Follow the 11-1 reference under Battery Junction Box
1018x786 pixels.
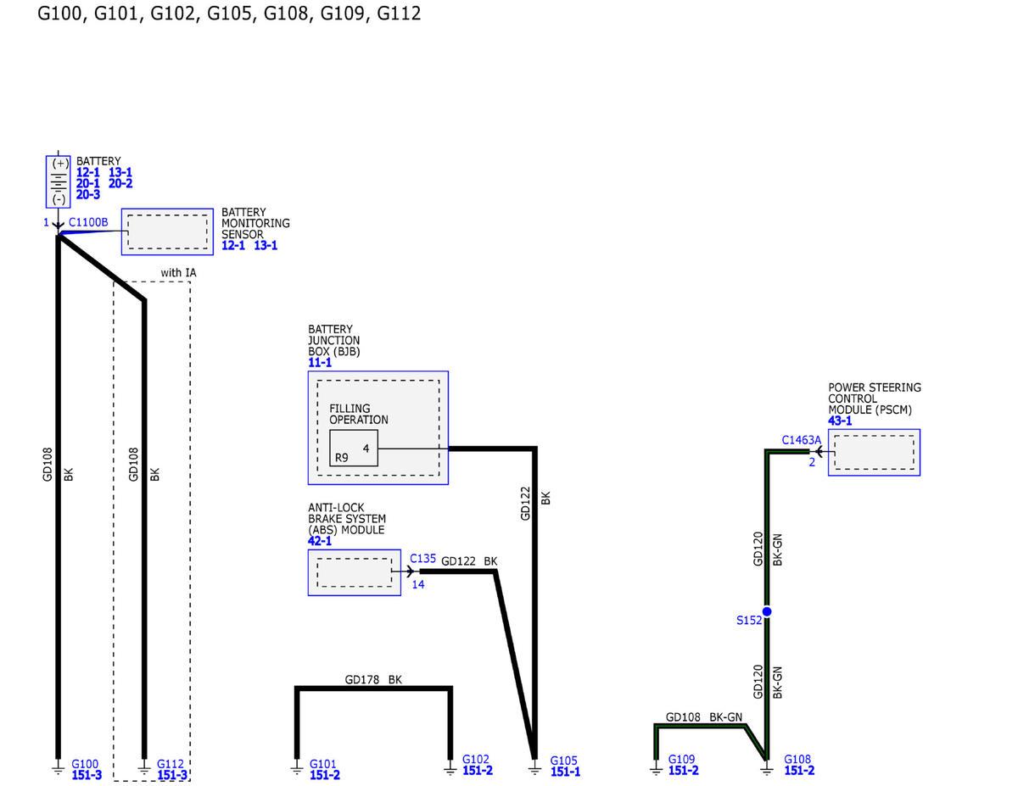coord(320,363)
